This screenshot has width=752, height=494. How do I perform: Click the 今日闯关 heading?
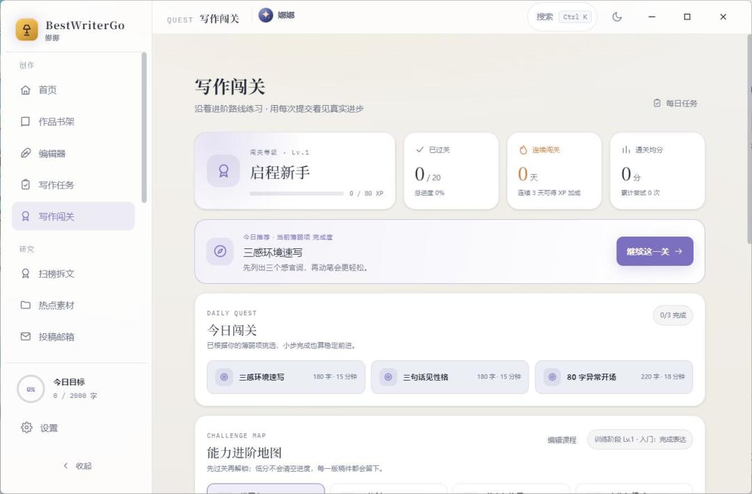click(x=232, y=330)
